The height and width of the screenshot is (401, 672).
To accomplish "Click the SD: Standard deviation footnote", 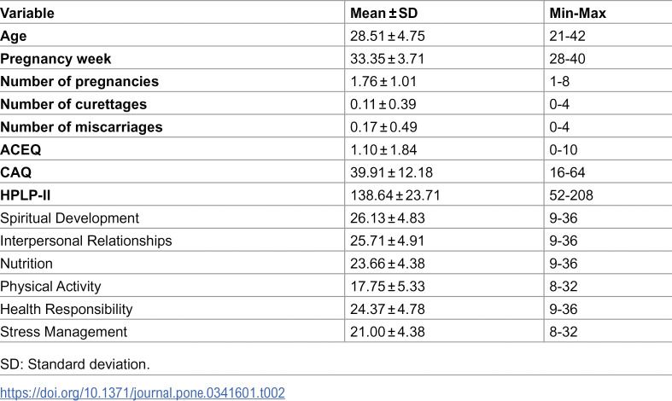I will click(x=75, y=364).
